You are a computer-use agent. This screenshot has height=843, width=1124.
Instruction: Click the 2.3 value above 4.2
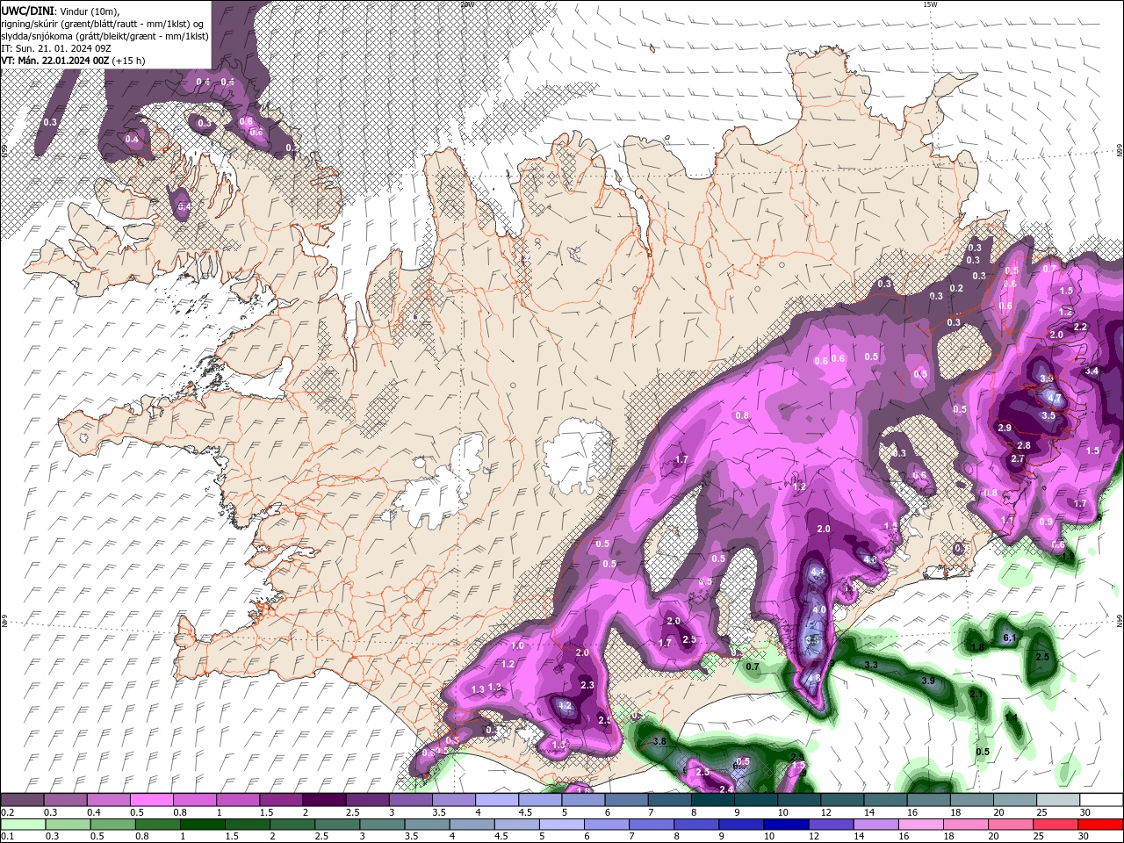point(587,685)
